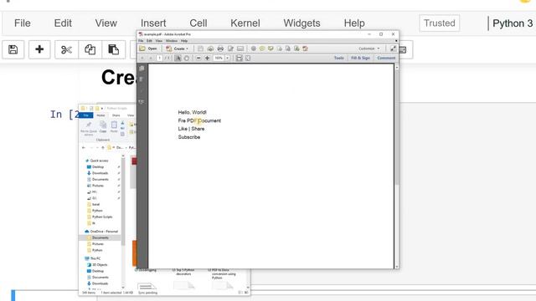536x301 pixels.
Task: Cut the selected cell with scissors icon
Action: coord(66,49)
